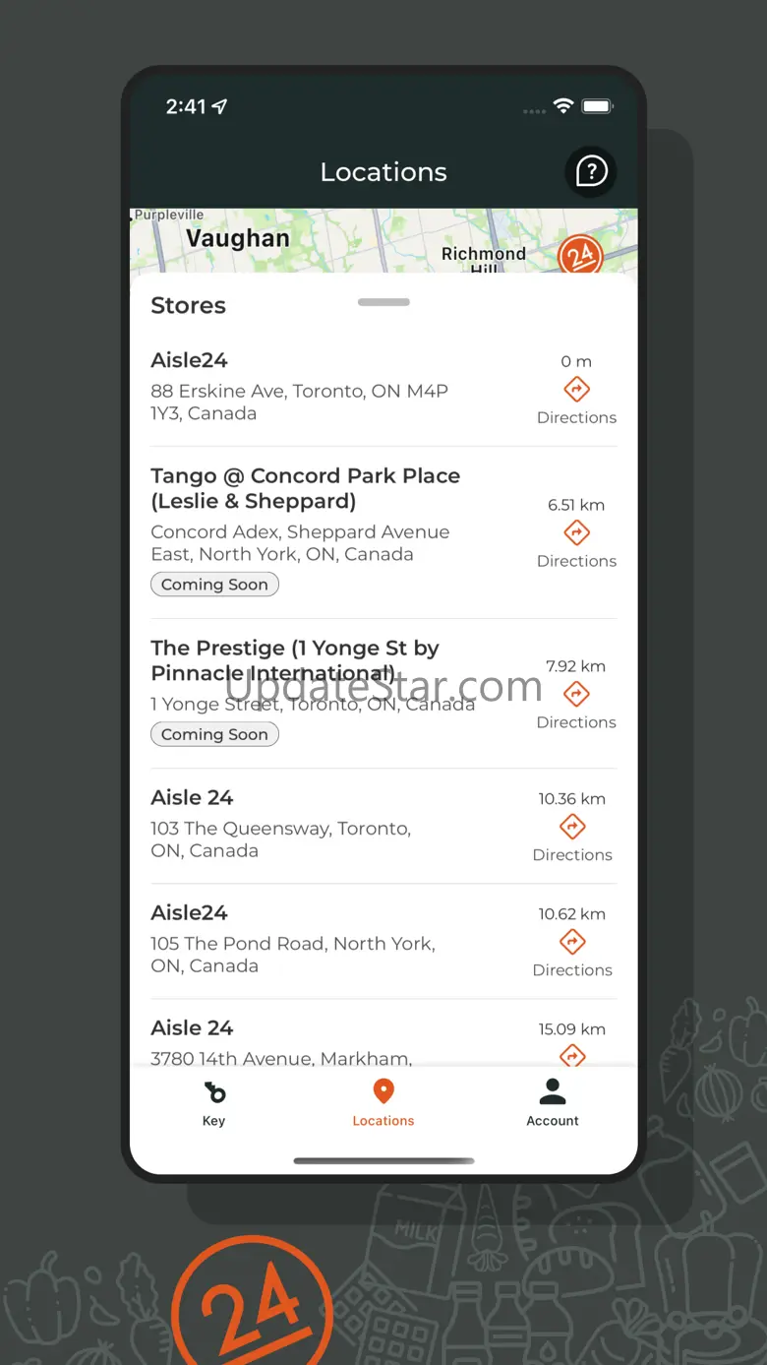767x1365 pixels.
Task: Select the Locations tab
Action: [383, 1103]
